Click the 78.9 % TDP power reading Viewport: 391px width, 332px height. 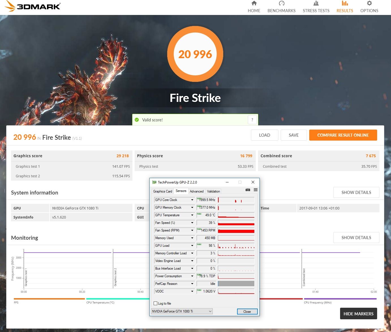[206, 276]
